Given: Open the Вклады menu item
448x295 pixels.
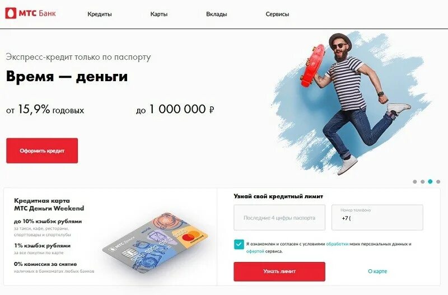Looking at the screenshot, I should tap(217, 14).
